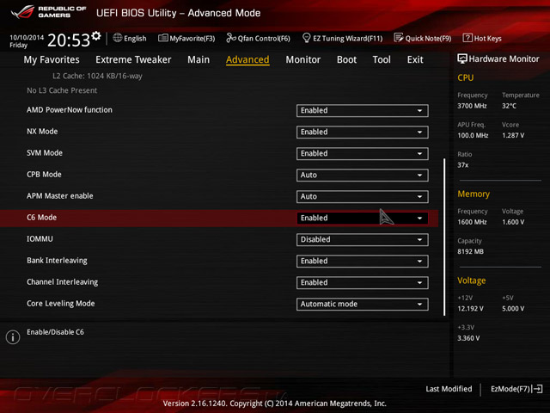The height and width of the screenshot is (413, 550).
Task: Open MyFavorite(F3) menu
Action: tap(186, 38)
